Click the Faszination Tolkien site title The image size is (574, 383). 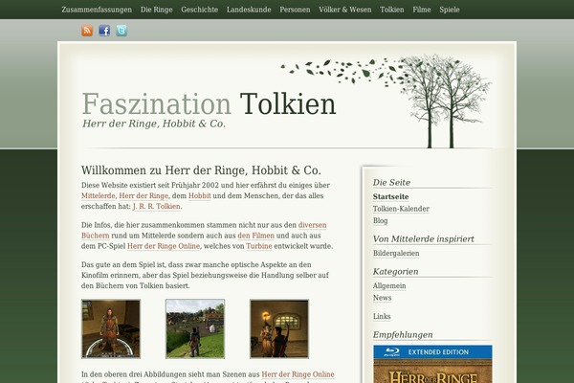209,103
